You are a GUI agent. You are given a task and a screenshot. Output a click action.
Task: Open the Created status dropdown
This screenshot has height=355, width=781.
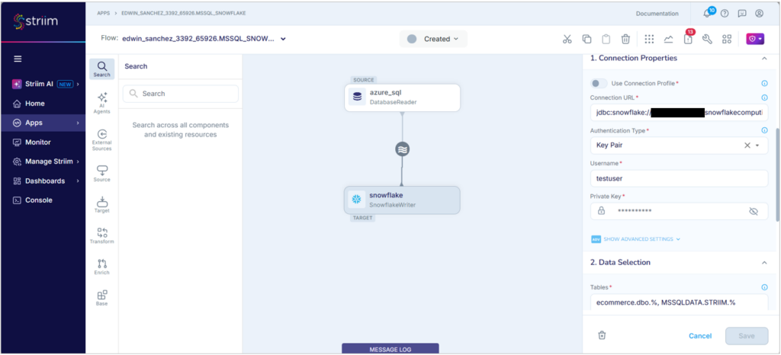click(x=433, y=39)
